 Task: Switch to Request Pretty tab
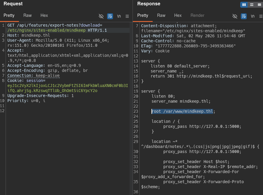[9, 15]
